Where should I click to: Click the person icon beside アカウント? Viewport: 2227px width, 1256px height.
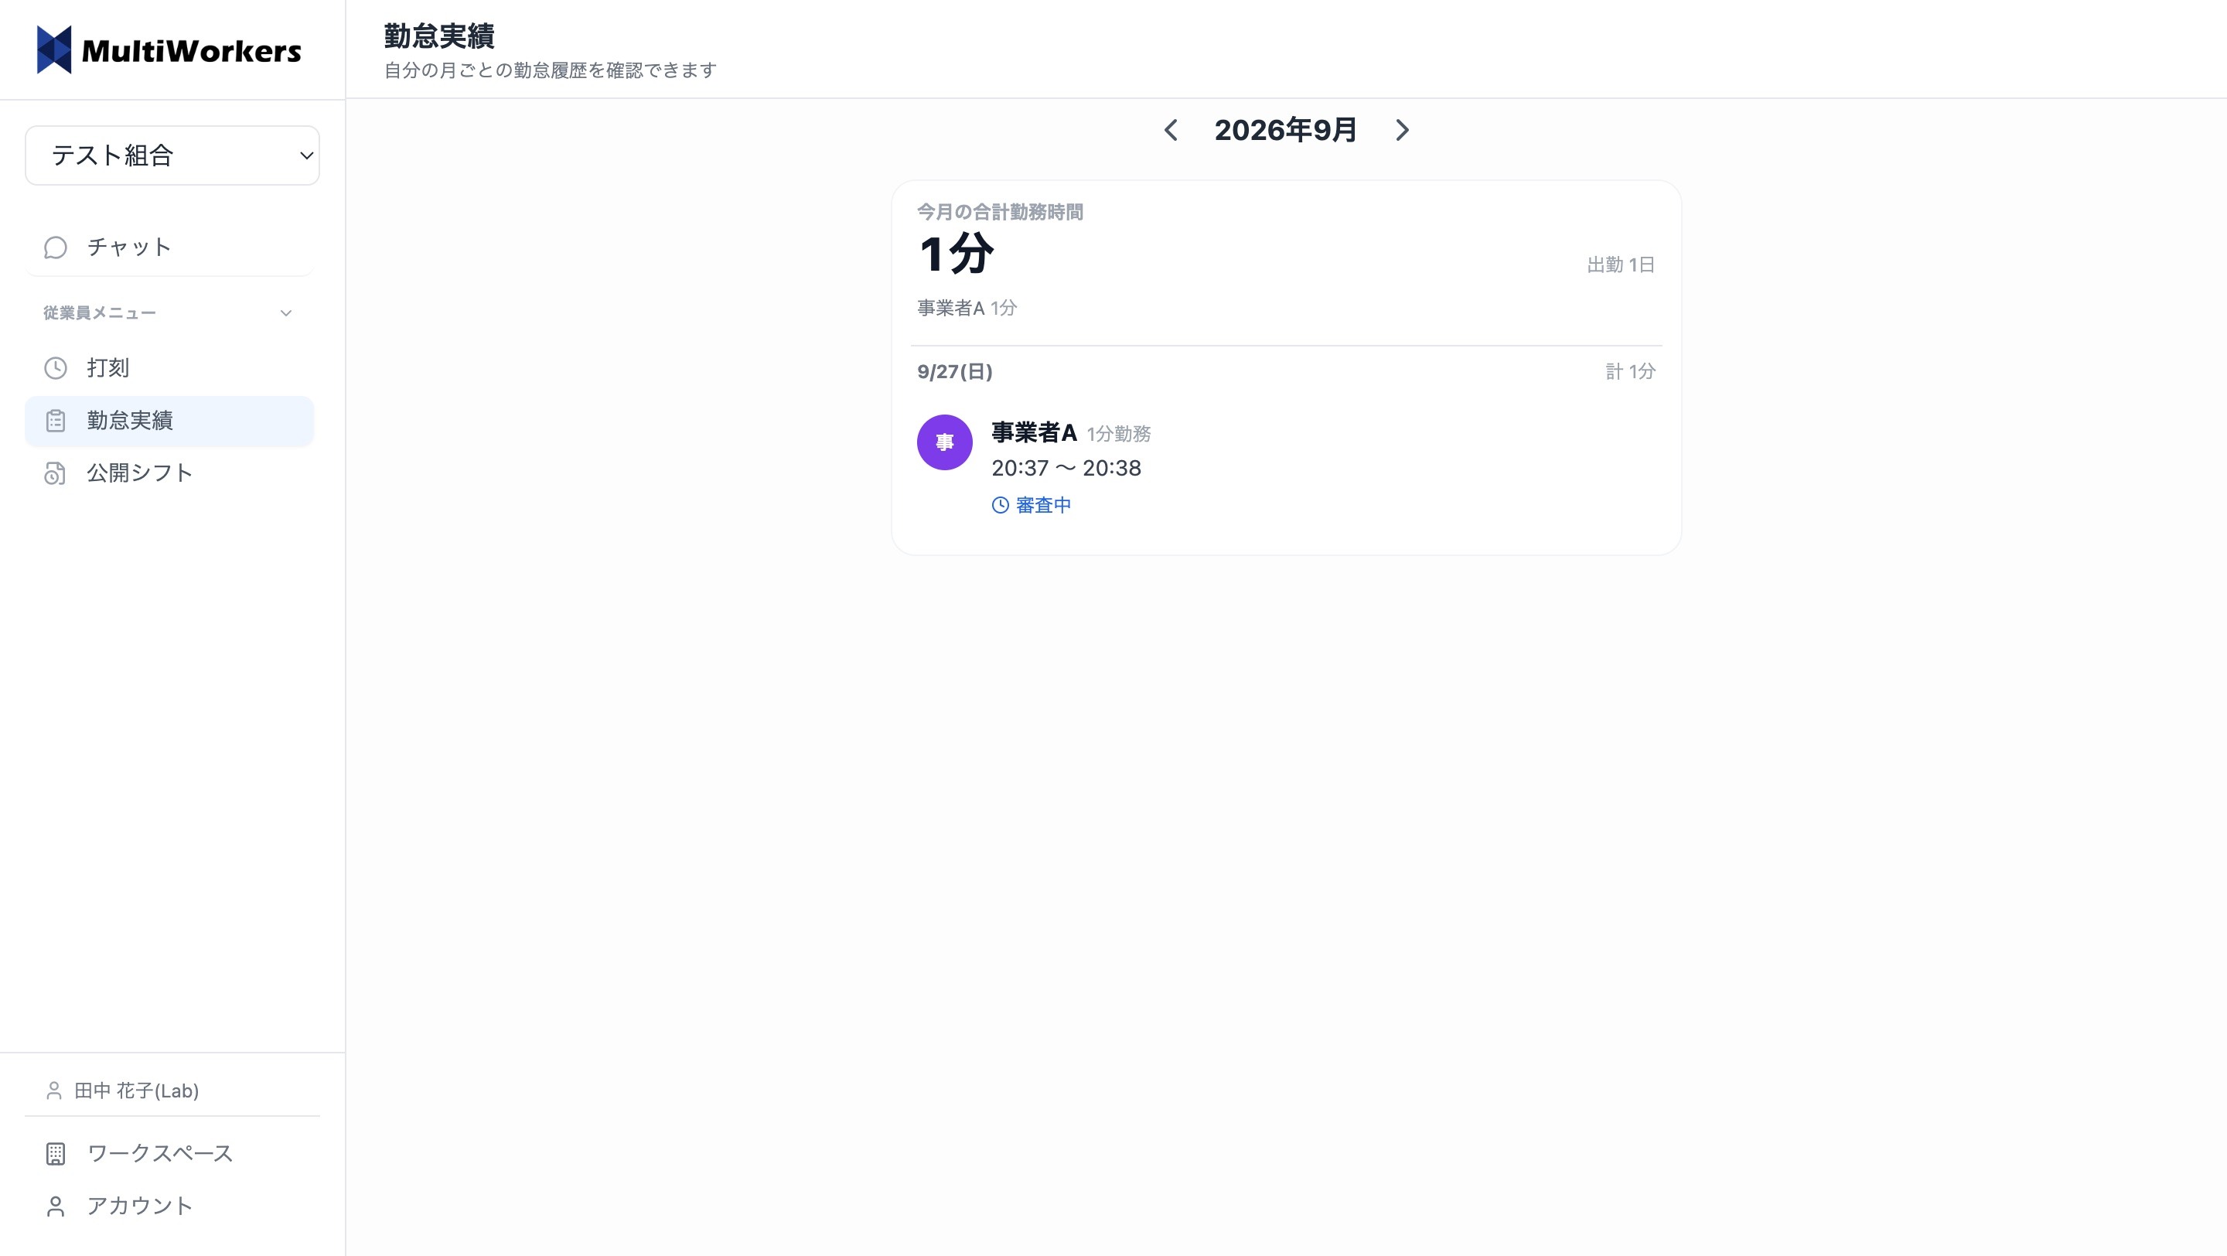point(56,1207)
